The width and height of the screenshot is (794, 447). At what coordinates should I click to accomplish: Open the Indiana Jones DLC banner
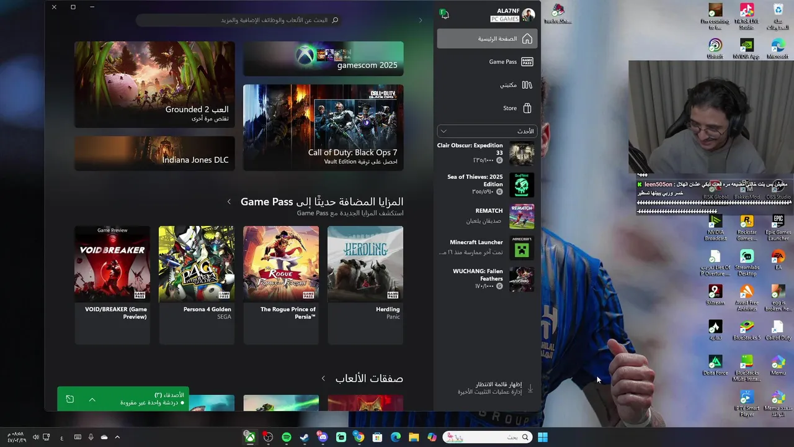pos(154,153)
